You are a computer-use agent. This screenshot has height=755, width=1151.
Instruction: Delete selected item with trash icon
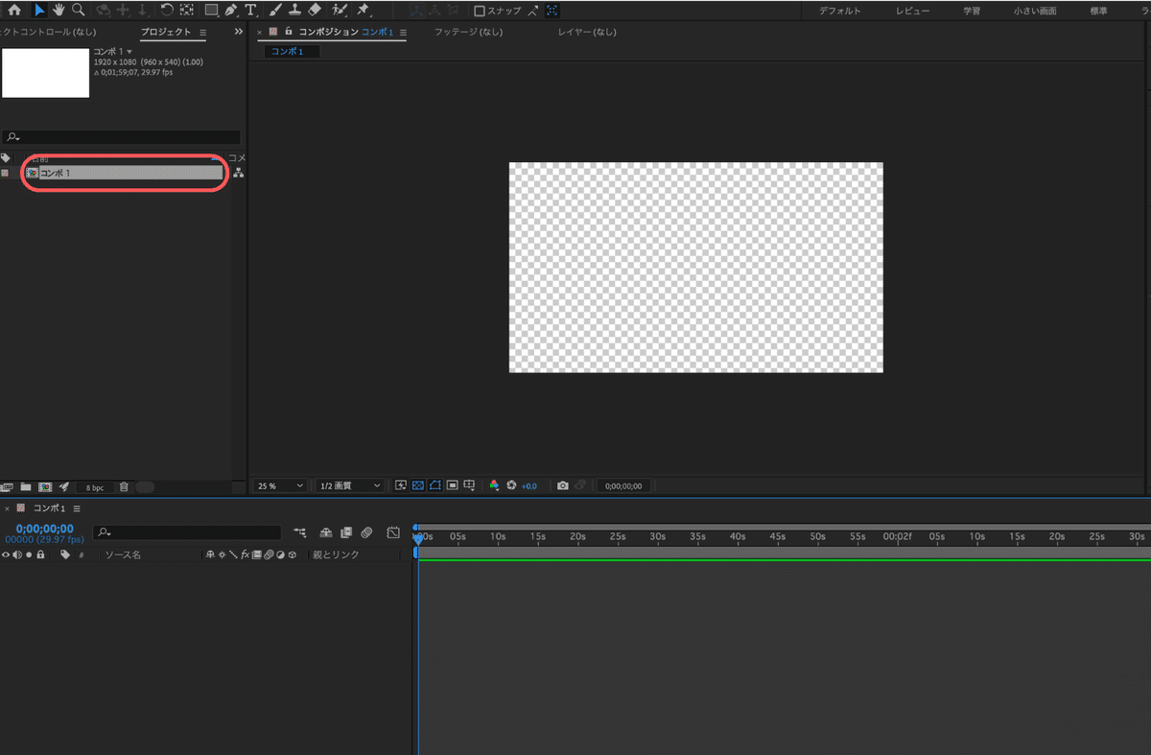click(124, 487)
